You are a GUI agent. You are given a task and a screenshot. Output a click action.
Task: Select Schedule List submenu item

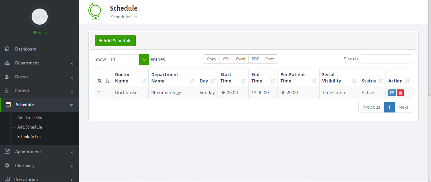pyautogui.click(x=29, y=136)
